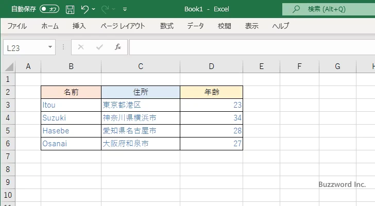
Task: Select the cell 愛知県名古屋市
Action: pyautogui.click(x=141, y=131)
